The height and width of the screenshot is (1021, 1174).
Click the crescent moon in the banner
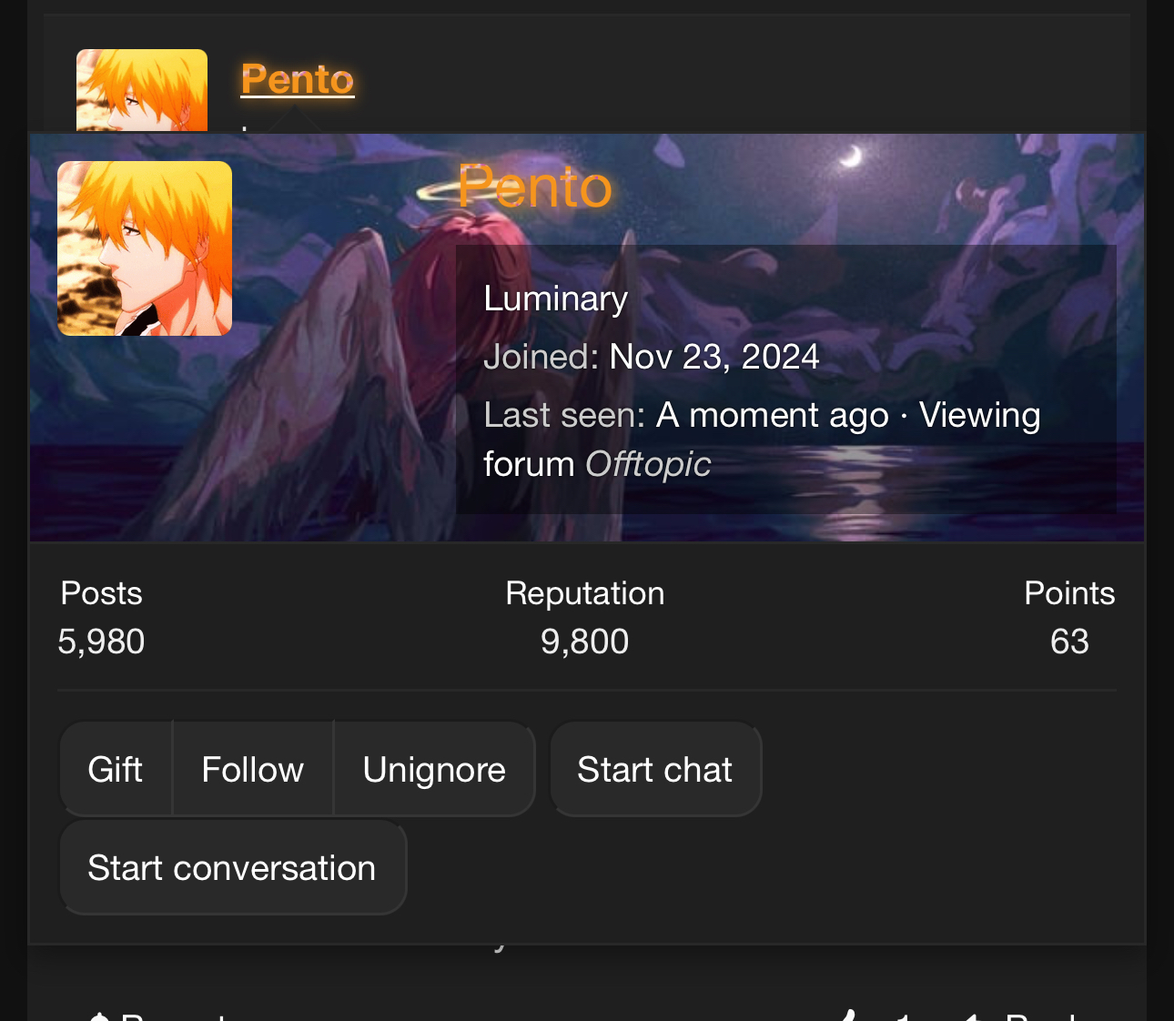click(x=851, y=157)
